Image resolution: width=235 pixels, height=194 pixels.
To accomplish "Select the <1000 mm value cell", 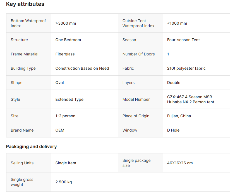I will [177, 23].
